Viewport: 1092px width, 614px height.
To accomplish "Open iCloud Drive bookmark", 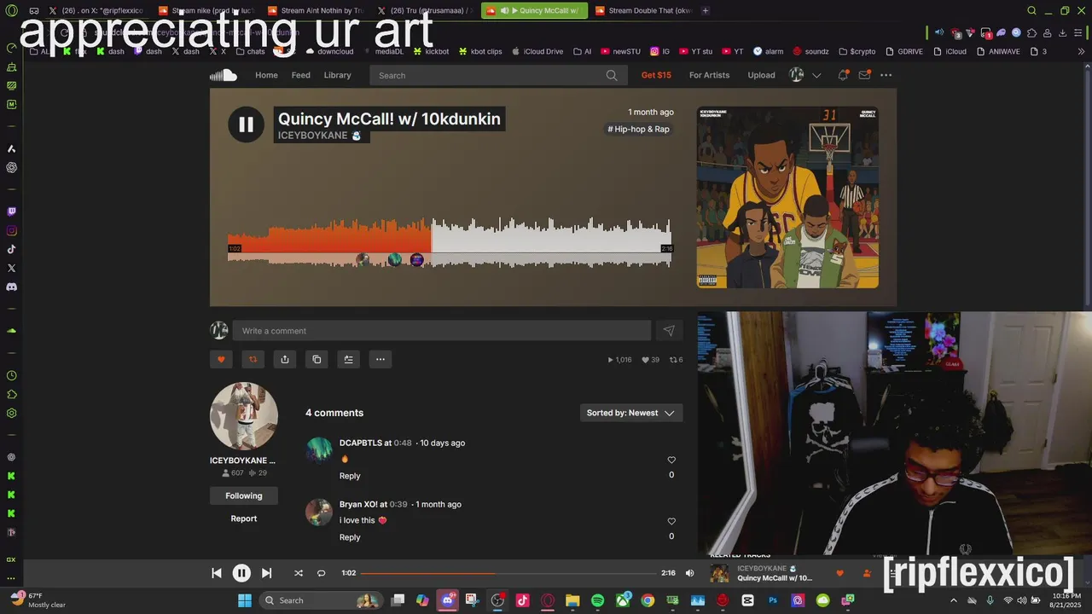I will point(537,51).
